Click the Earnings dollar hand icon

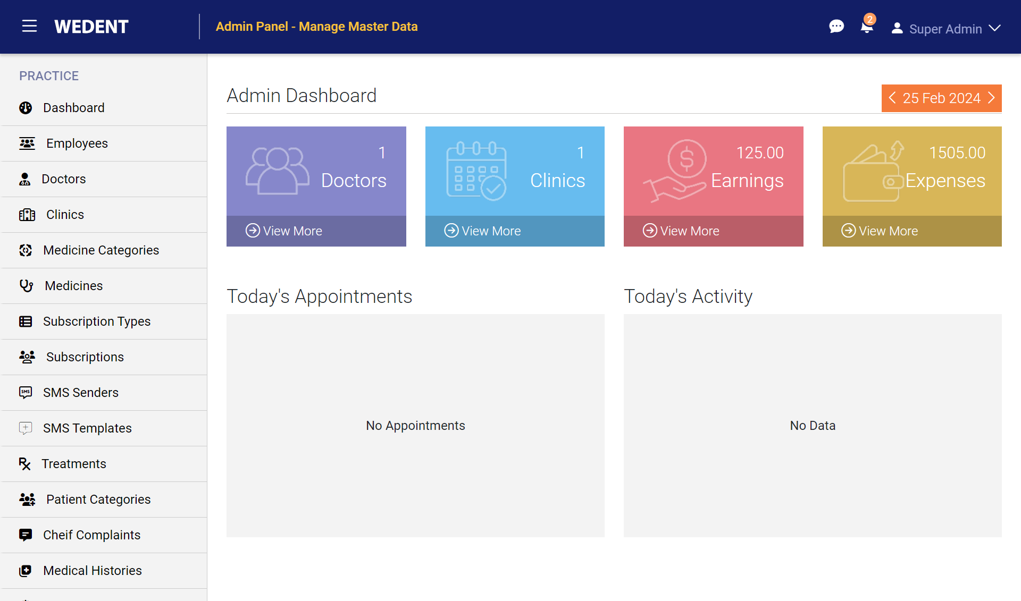(674, 171)
